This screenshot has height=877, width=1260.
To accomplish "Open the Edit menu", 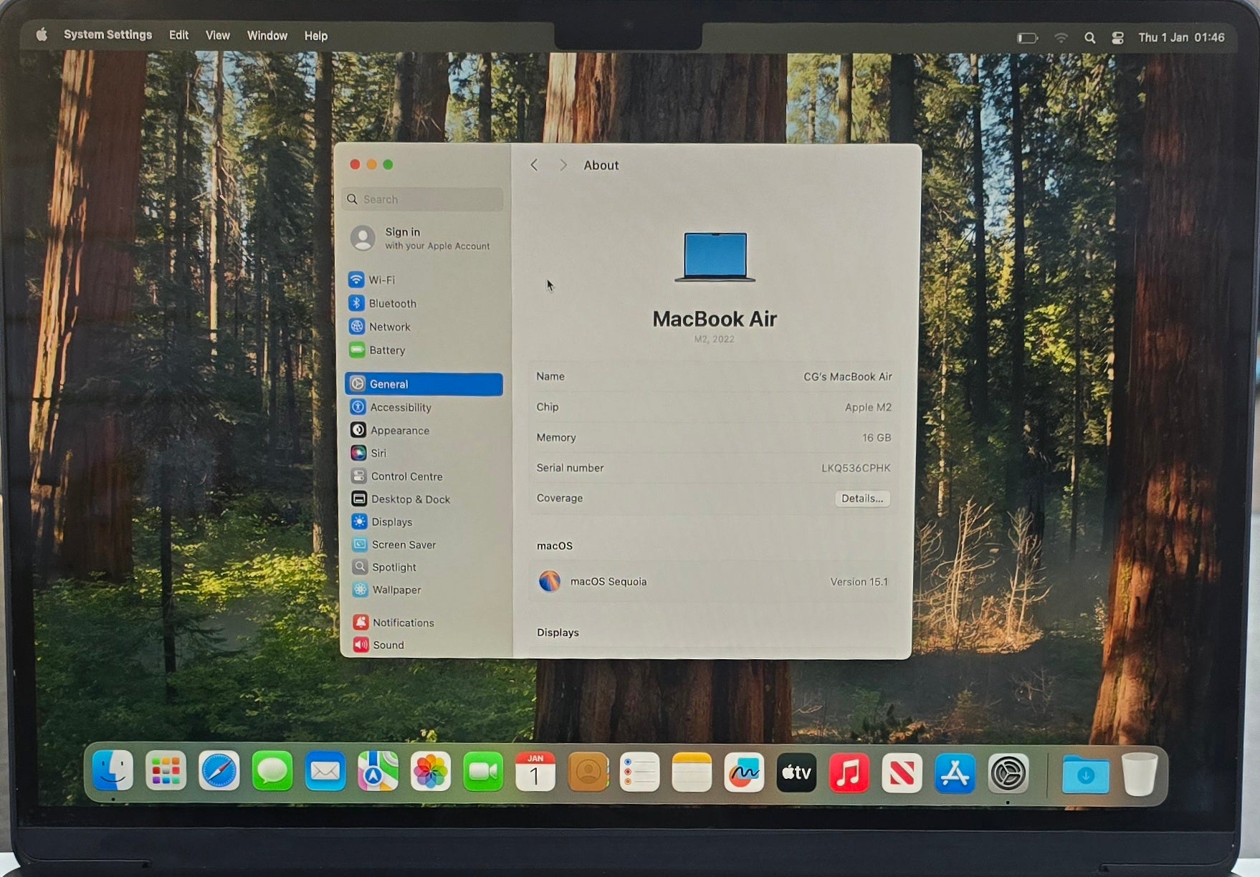I will [x=178, y=36].
